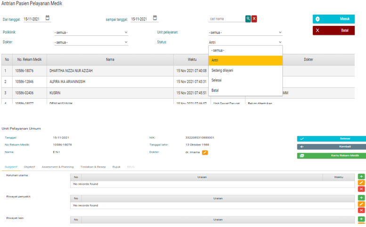Viewport: 366px width, 227px height.
Task: Add a Riwayat penyakit entry with green plus
Action: [x=361, y=198]
